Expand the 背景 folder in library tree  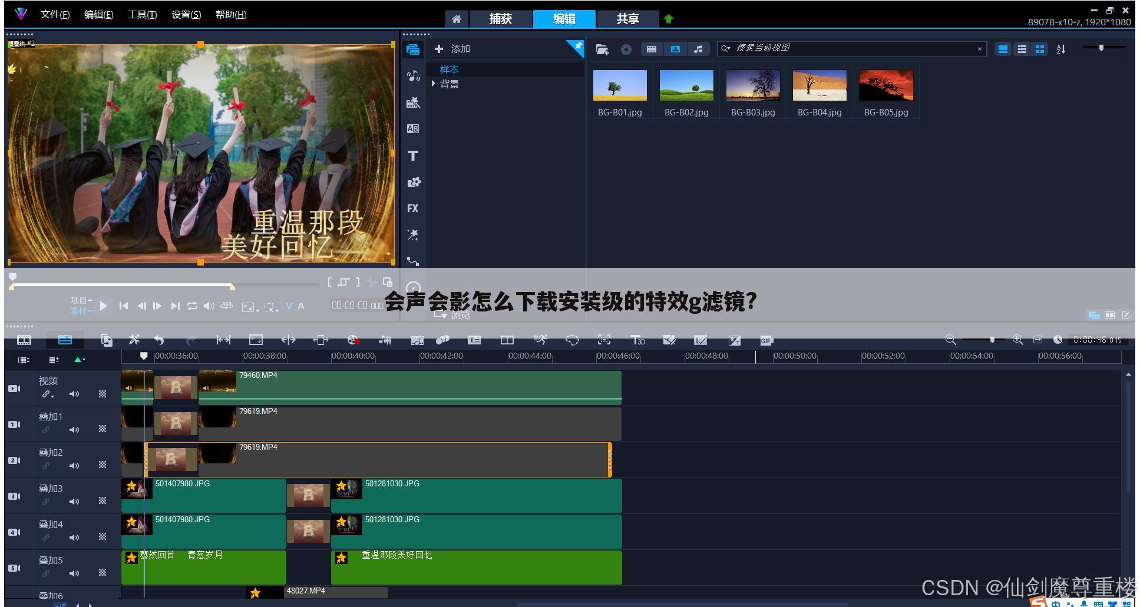pyautogui.click(x=434, y=84)
